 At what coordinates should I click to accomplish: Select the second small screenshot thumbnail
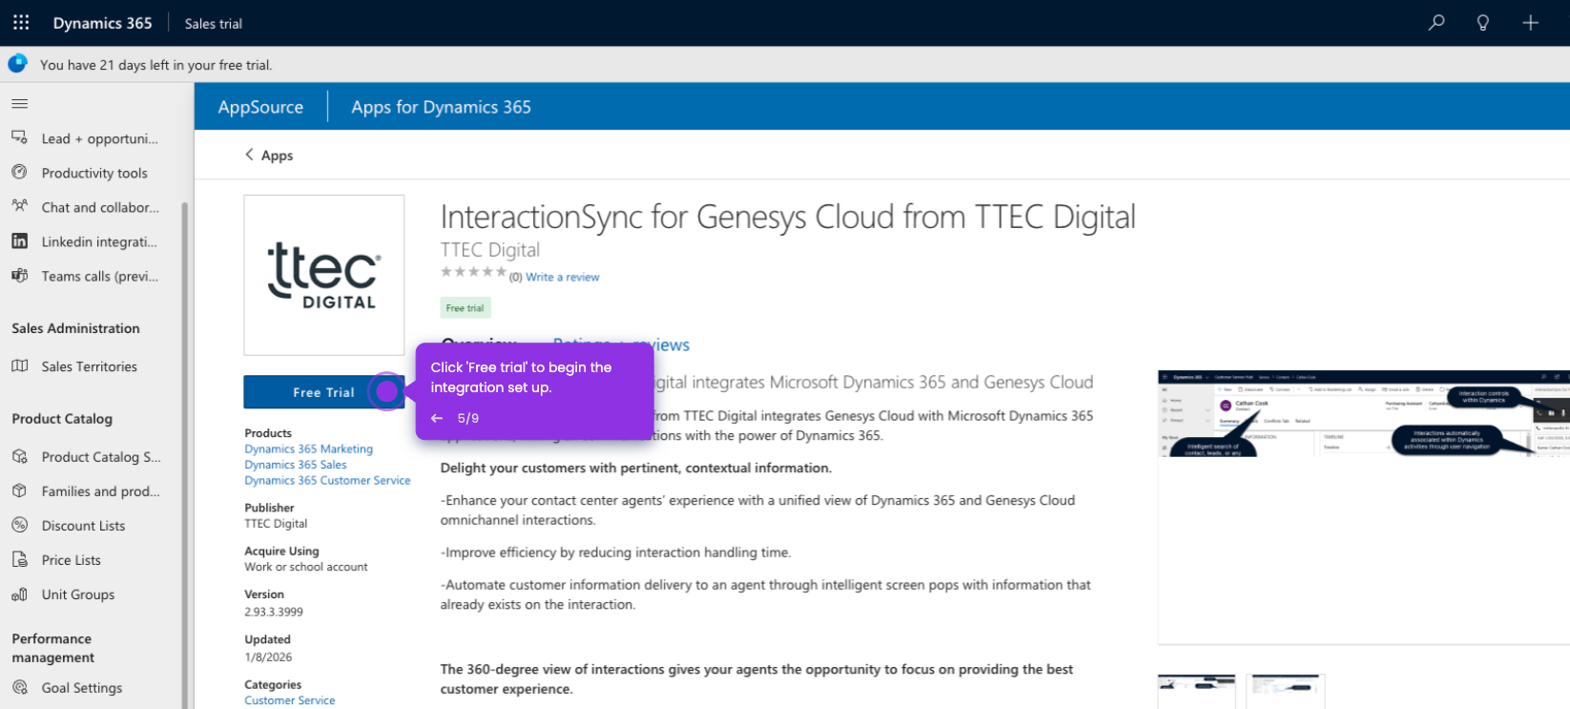click(x=1285, y=691)
